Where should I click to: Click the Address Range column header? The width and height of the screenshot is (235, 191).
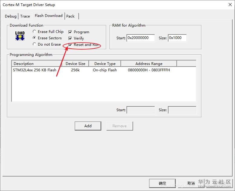(x=149, y=64)
